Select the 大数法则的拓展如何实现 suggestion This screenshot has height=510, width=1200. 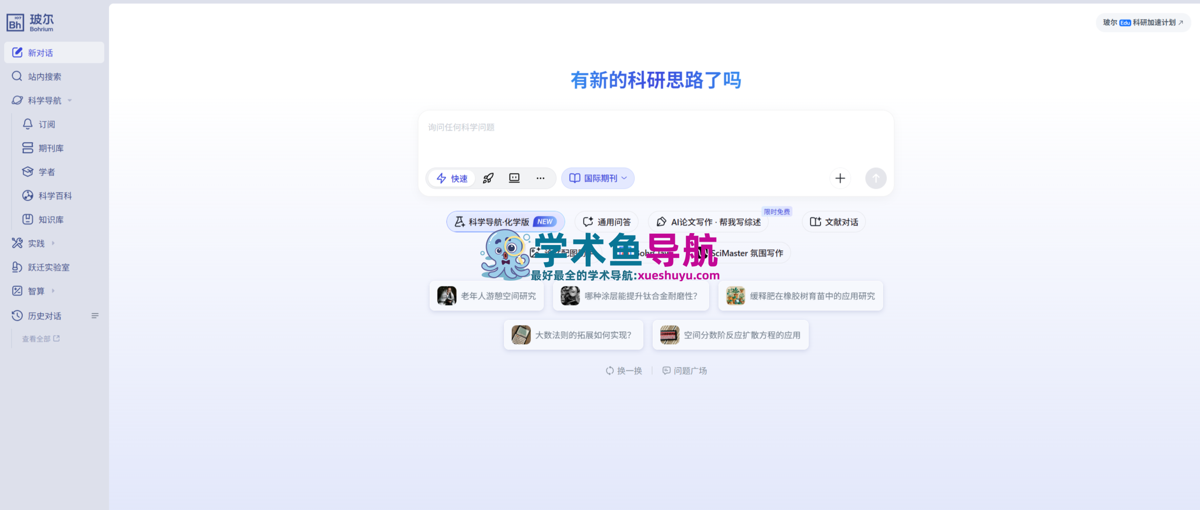574,335
